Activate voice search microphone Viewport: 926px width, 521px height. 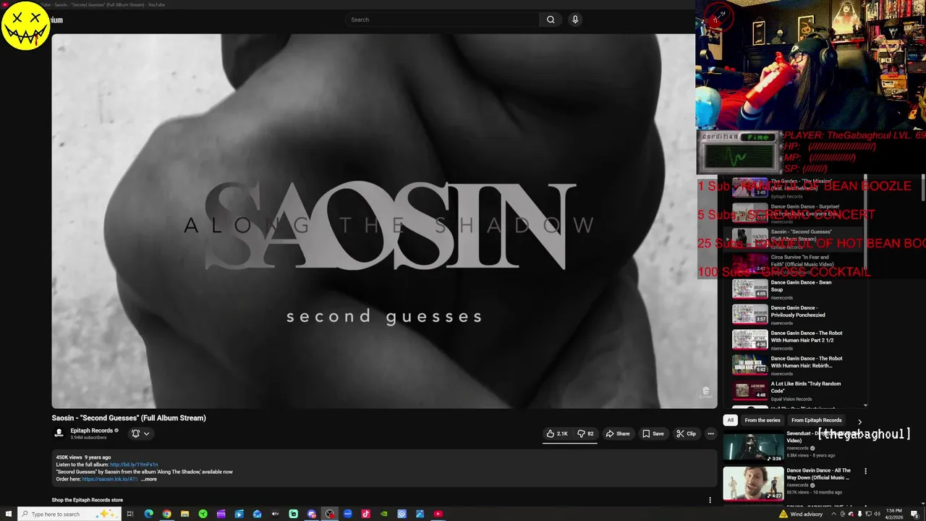(x=575, y=20)
